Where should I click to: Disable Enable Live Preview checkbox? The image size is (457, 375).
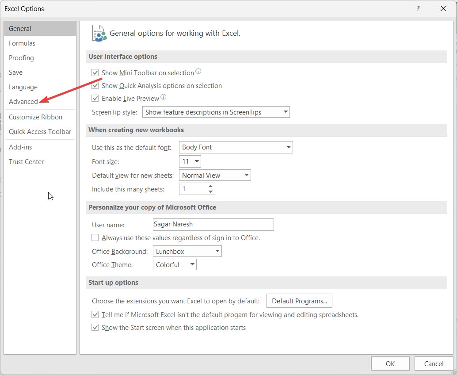95,98
